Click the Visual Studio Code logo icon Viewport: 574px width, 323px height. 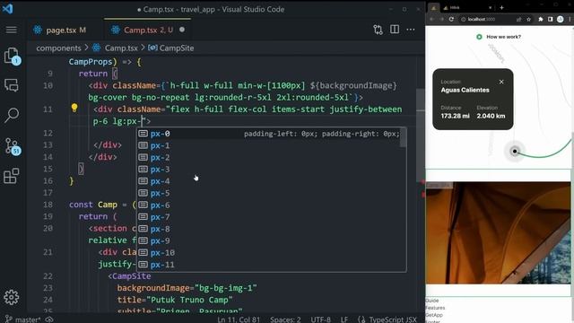coord(7,8)
